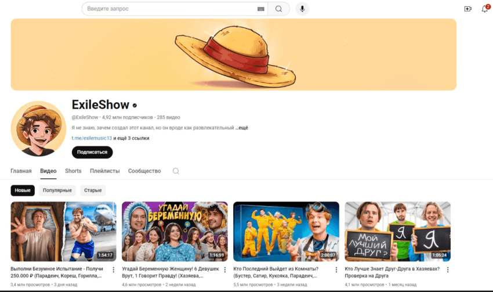The width and height of the screenshot is (493, 292).
Task: Switch to the Главная tab
Action: [21, 171]
